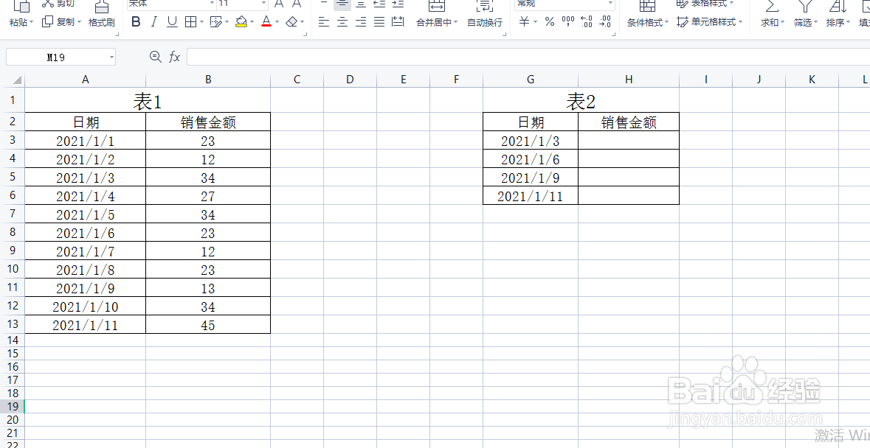The height and width of the screenshot is (448, 870).
Task: Click the 销售金额 header in column B
Action: tap(208, 122)
